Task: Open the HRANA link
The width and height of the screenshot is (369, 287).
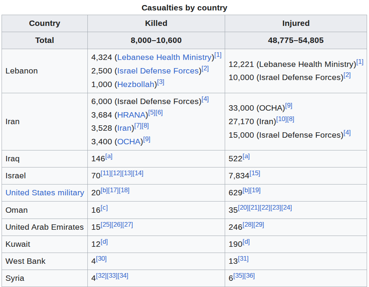Action: [x=131, y=115]
